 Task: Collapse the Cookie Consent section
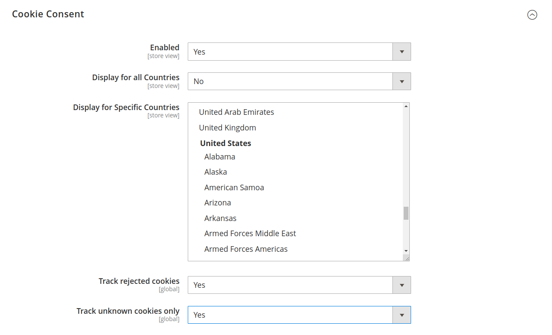(x=532, y=15)
